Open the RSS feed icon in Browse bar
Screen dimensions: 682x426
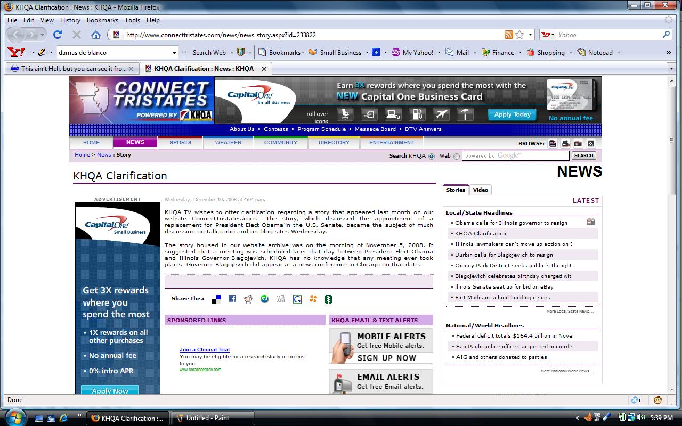[590, 143]
